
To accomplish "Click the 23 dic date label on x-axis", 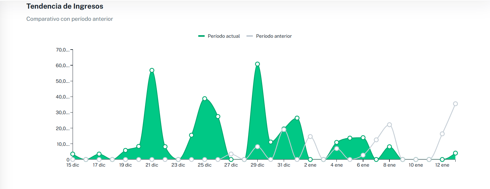I will point(179,164).
